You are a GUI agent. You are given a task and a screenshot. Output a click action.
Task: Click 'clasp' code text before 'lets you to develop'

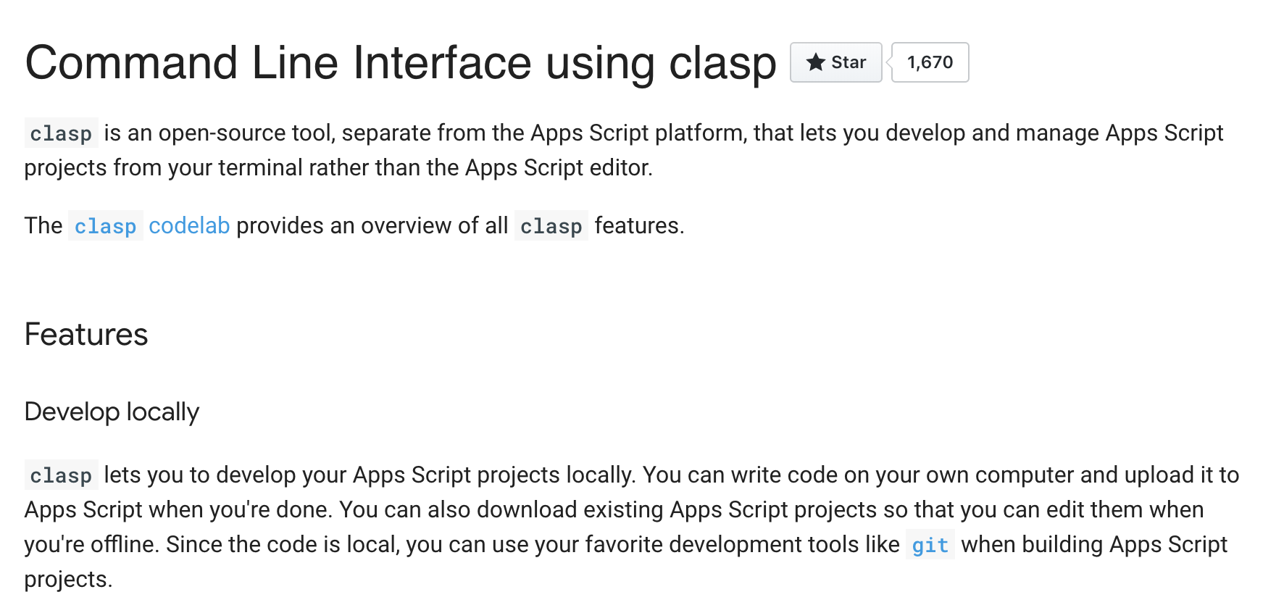click(x=61, y=475)
